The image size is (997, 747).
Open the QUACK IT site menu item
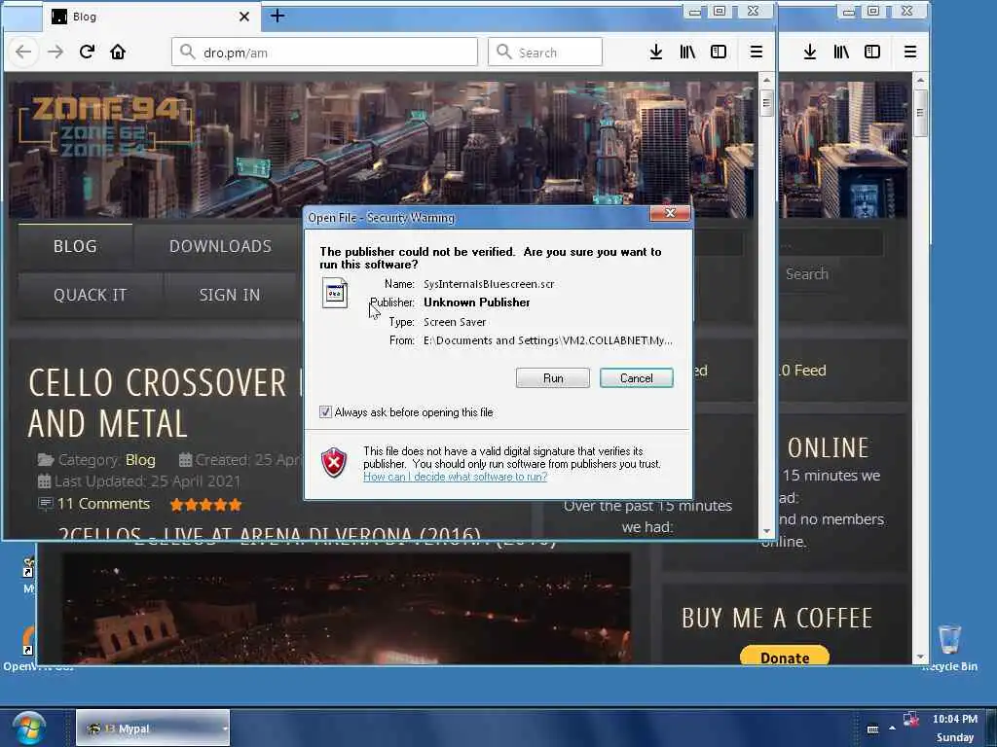click(x=91, y=296)
